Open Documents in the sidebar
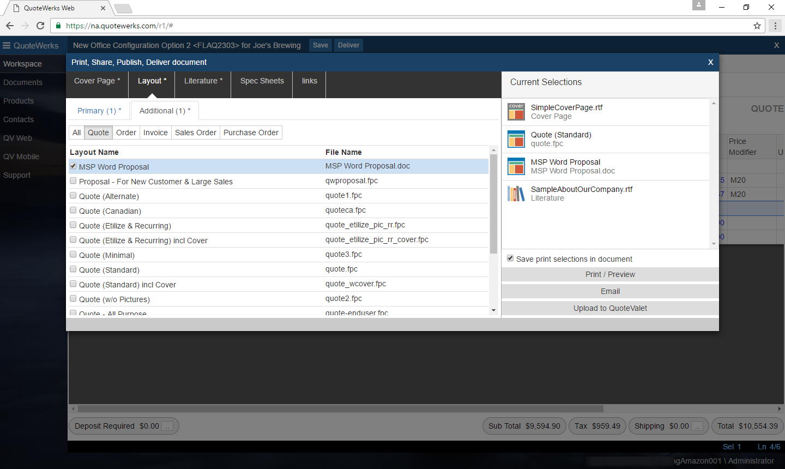The height and width of the screenshot is (469, 785). (x=22, y=82)
